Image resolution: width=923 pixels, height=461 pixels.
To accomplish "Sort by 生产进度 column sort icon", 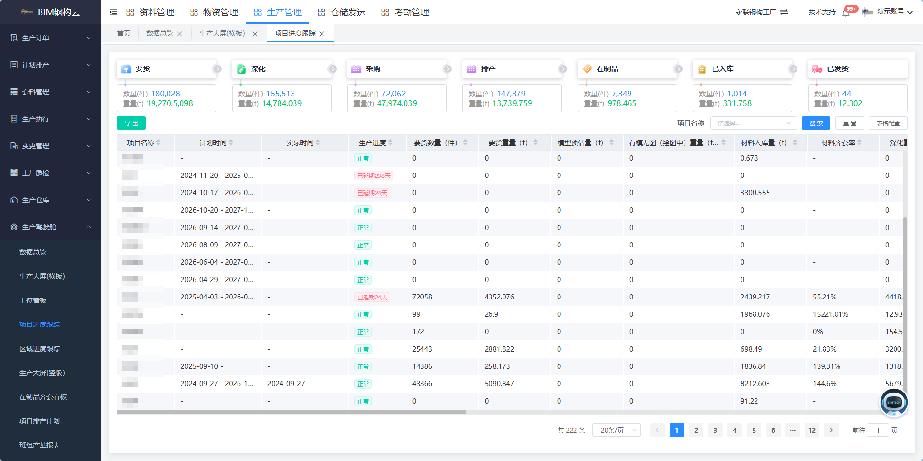I will coord(390,143).
